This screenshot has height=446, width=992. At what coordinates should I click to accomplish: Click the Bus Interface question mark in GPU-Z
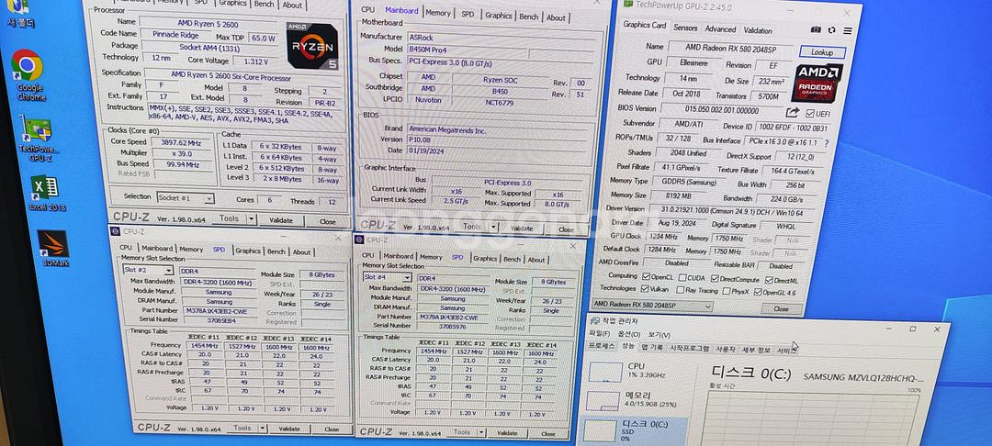tap(826, 143)
